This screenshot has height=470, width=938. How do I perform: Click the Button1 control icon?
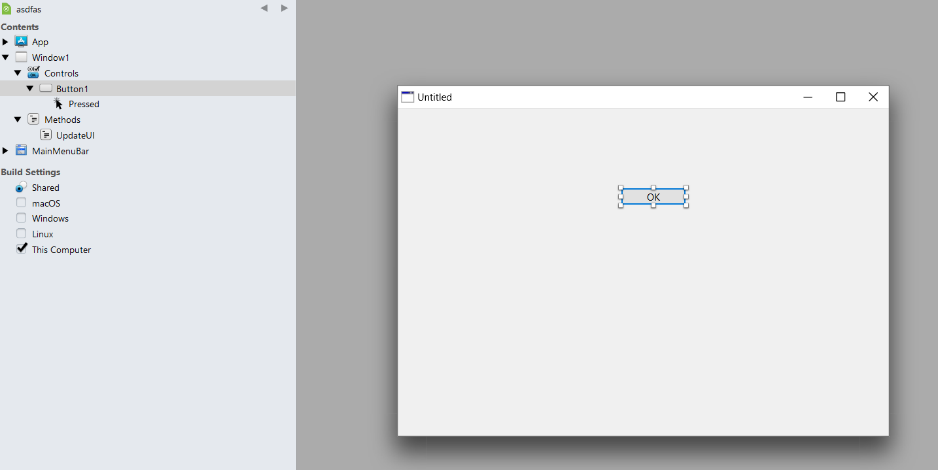tap(46, 88)
